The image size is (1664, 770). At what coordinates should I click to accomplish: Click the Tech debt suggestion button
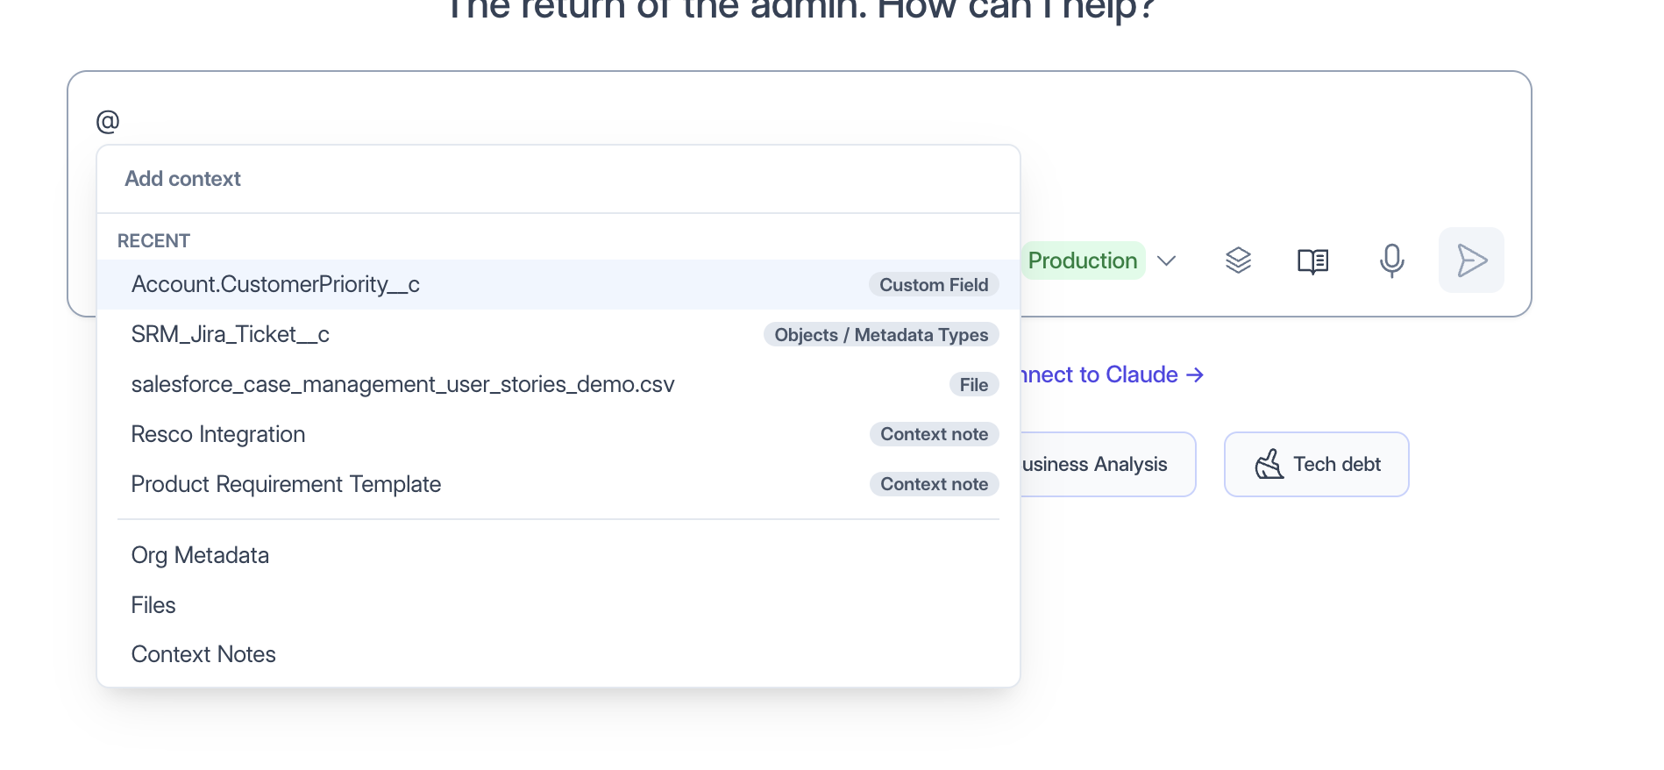[1316, 464]
